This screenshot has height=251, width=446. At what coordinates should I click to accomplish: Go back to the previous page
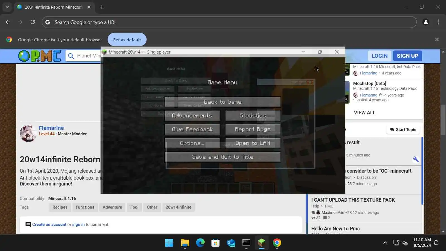click(x=8, y=22)
